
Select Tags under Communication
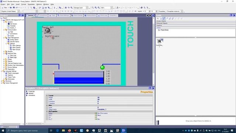click(11, 32)
